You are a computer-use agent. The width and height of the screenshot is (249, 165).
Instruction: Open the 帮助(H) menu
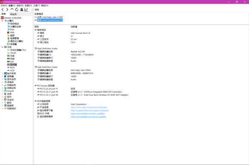tap(45, 6)
